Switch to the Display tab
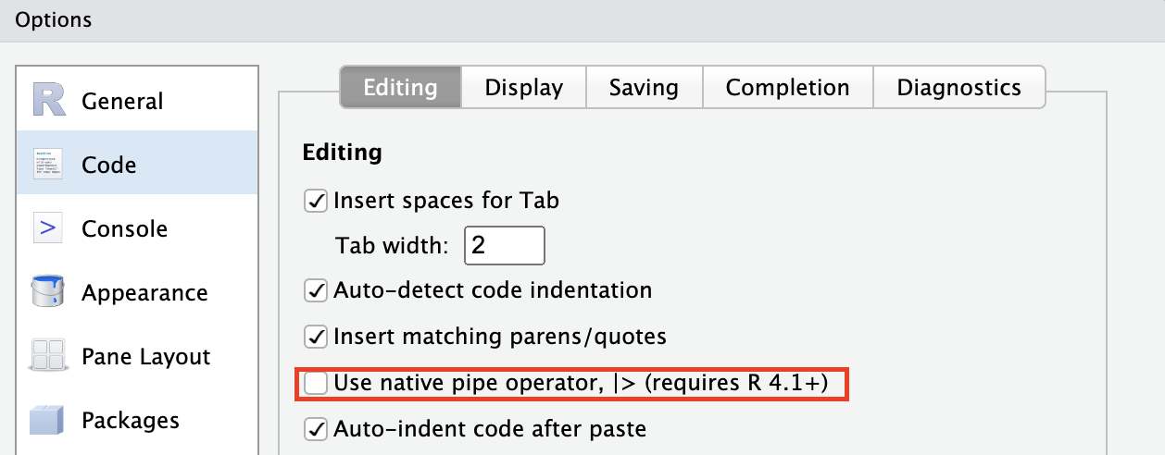Viewport: 1165px width, 455px height. click(x=524, y=87)
